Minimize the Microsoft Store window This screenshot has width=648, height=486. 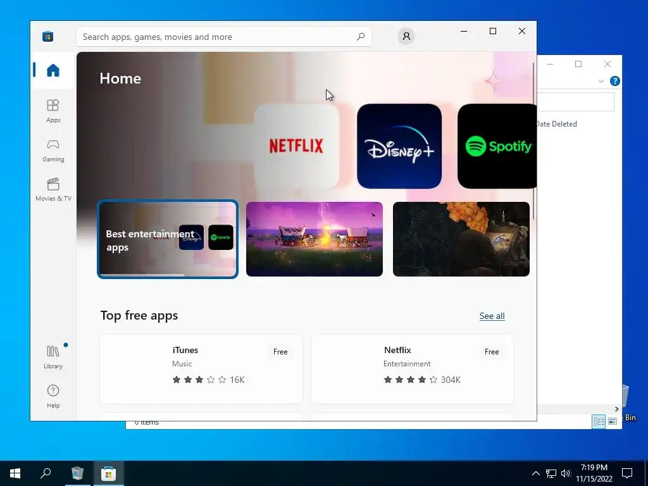464,31
